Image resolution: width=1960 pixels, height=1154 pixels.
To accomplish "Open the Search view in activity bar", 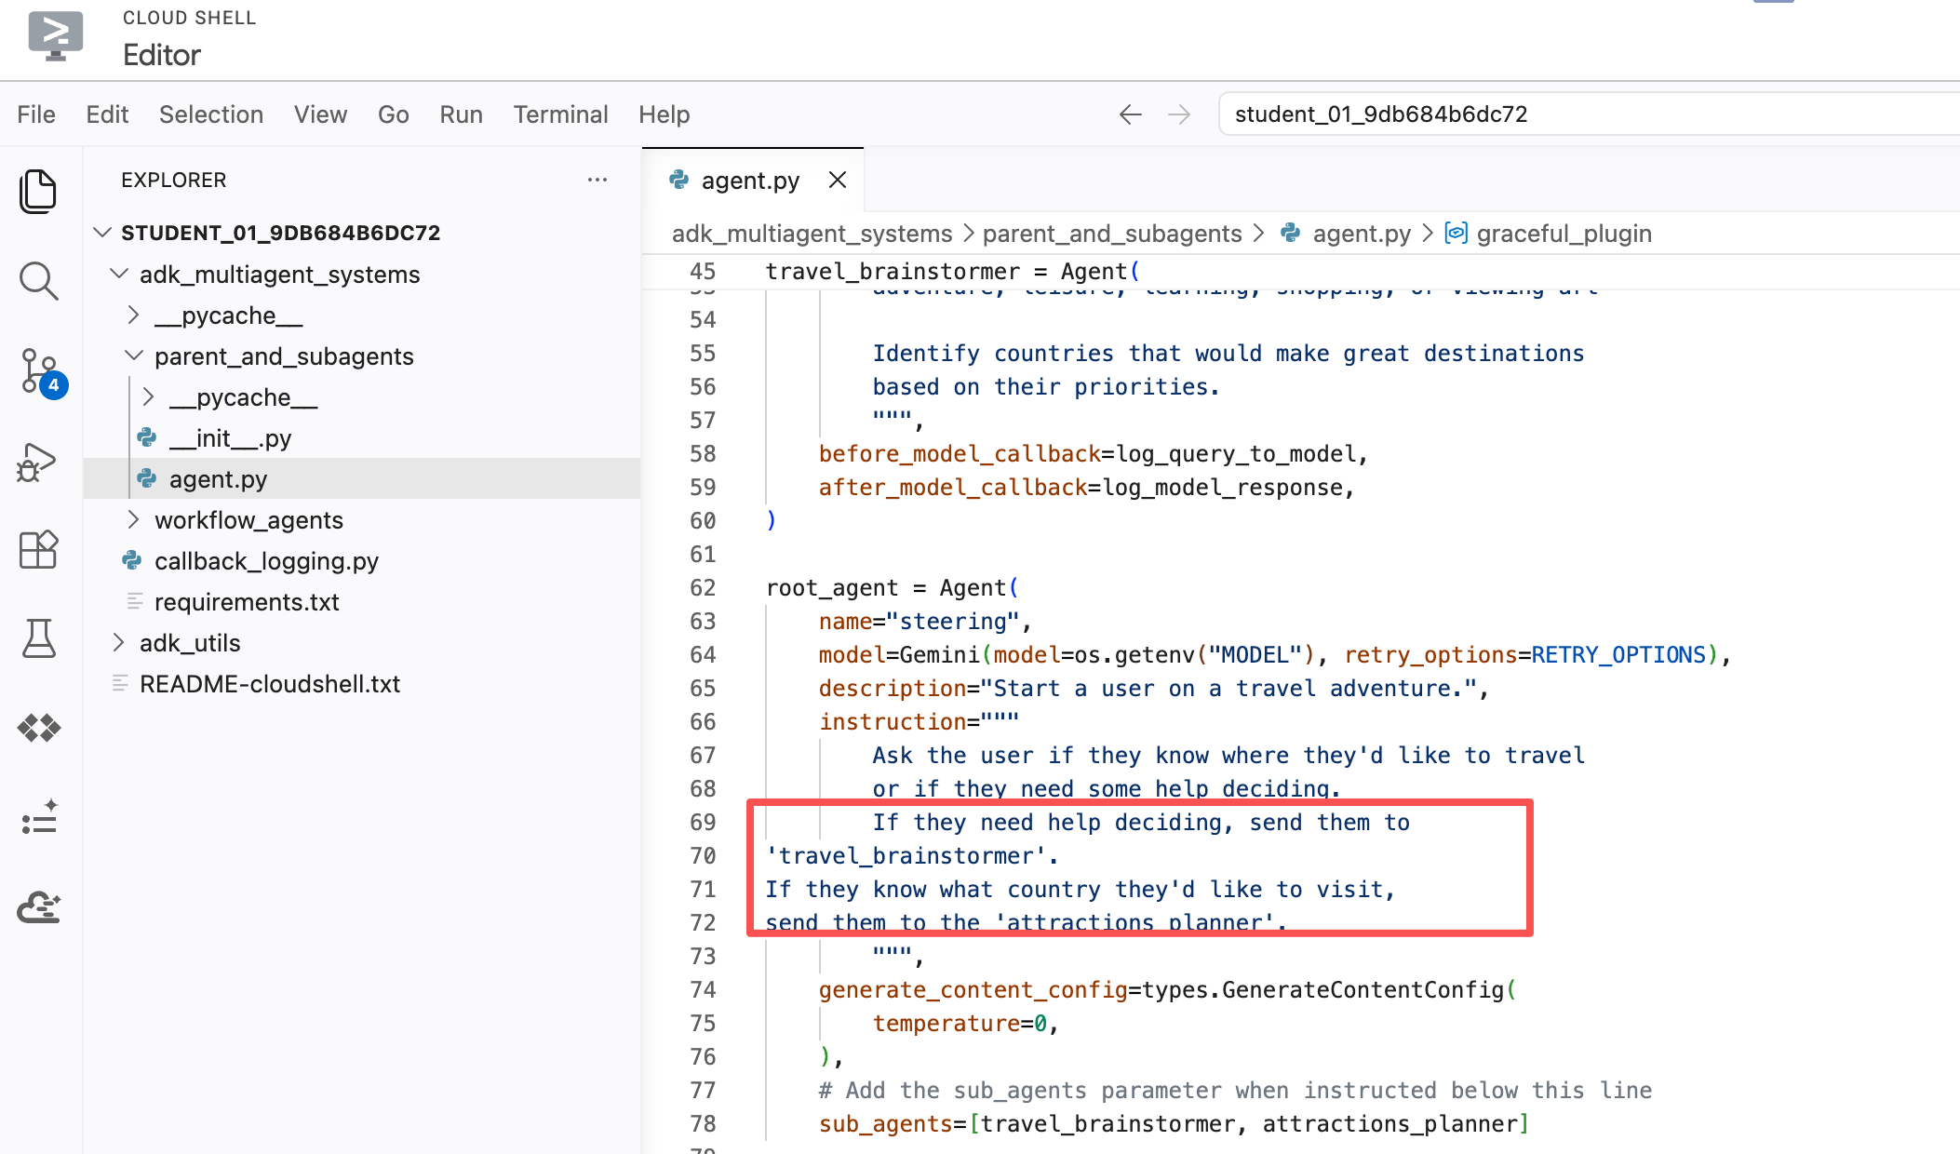I will coord(38,281).
